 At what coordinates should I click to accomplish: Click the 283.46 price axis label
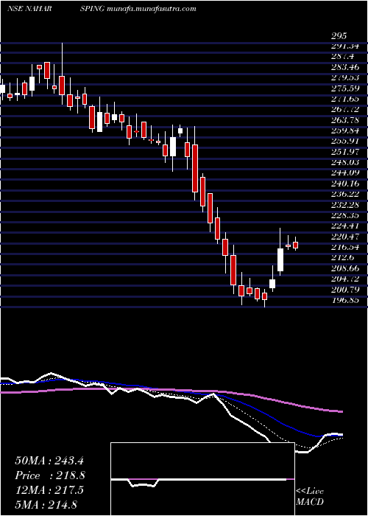(x=345, y=69)
